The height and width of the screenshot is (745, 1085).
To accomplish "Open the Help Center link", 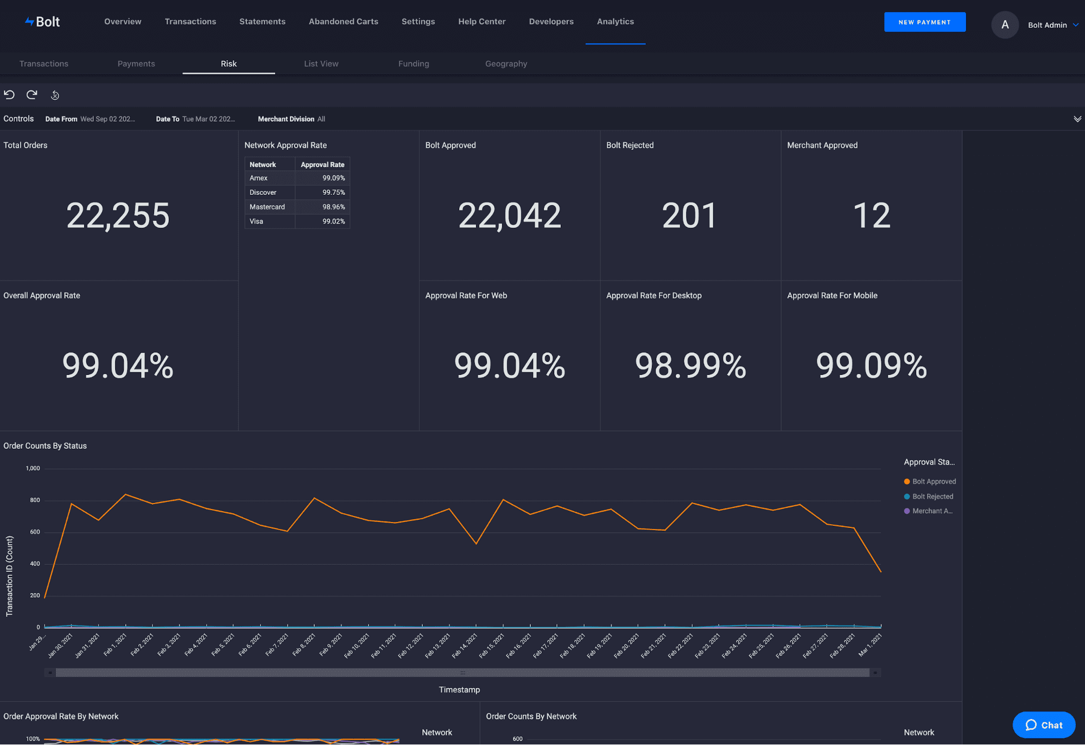I will coord(482,22).
